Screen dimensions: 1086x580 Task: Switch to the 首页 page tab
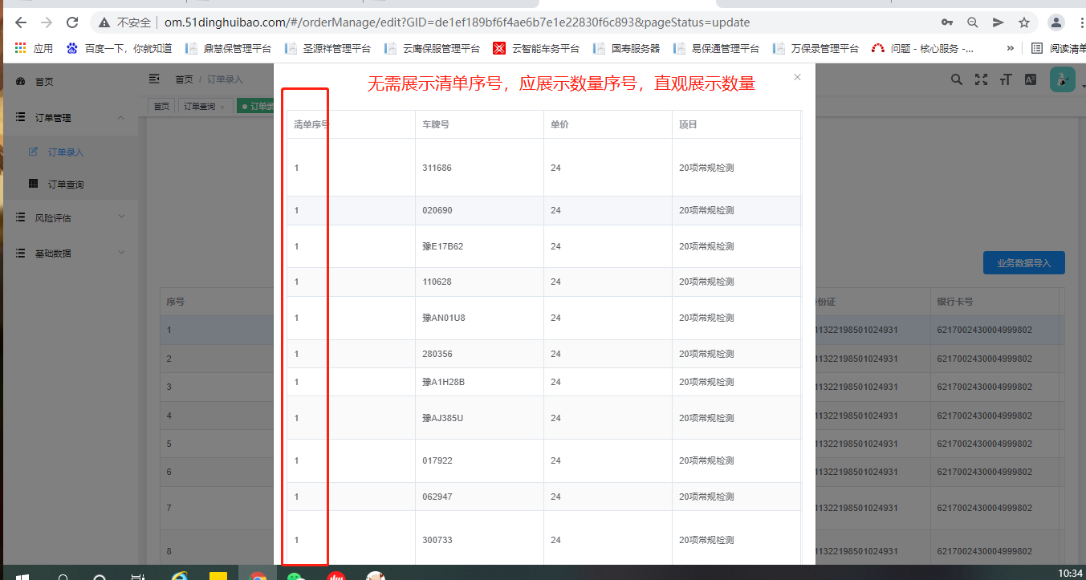[161, 106]
